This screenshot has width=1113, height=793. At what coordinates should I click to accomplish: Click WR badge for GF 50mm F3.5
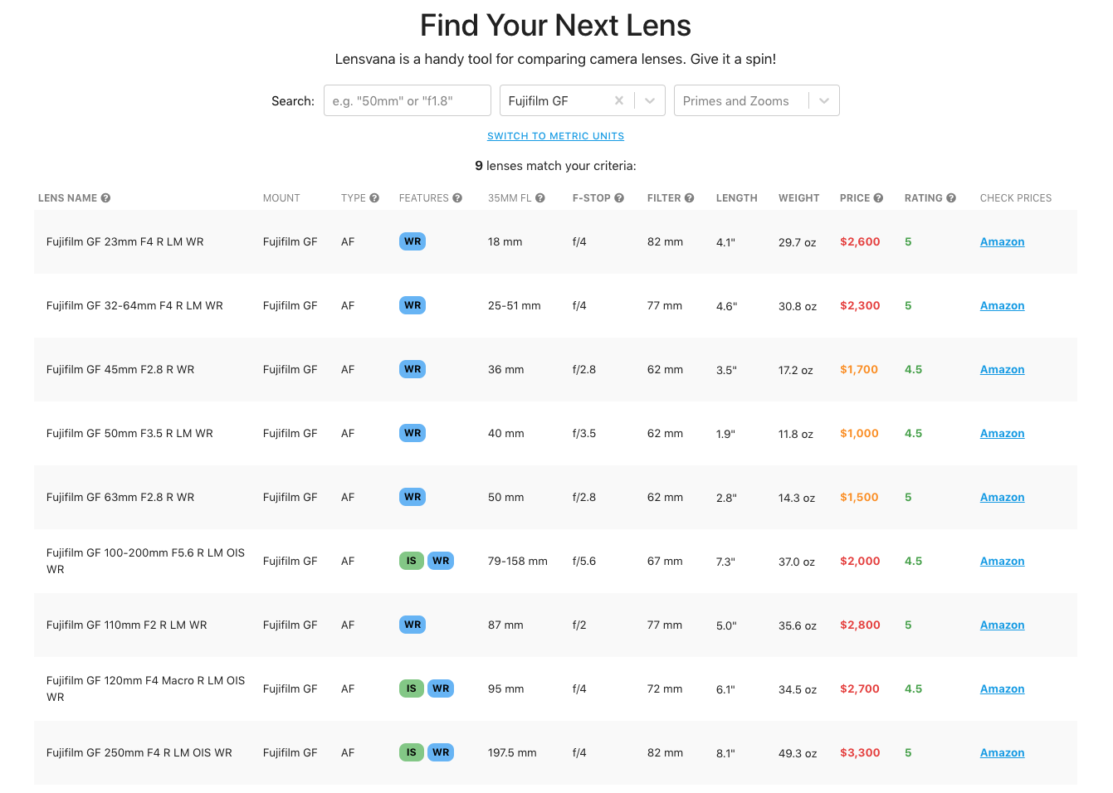(412, 433)
